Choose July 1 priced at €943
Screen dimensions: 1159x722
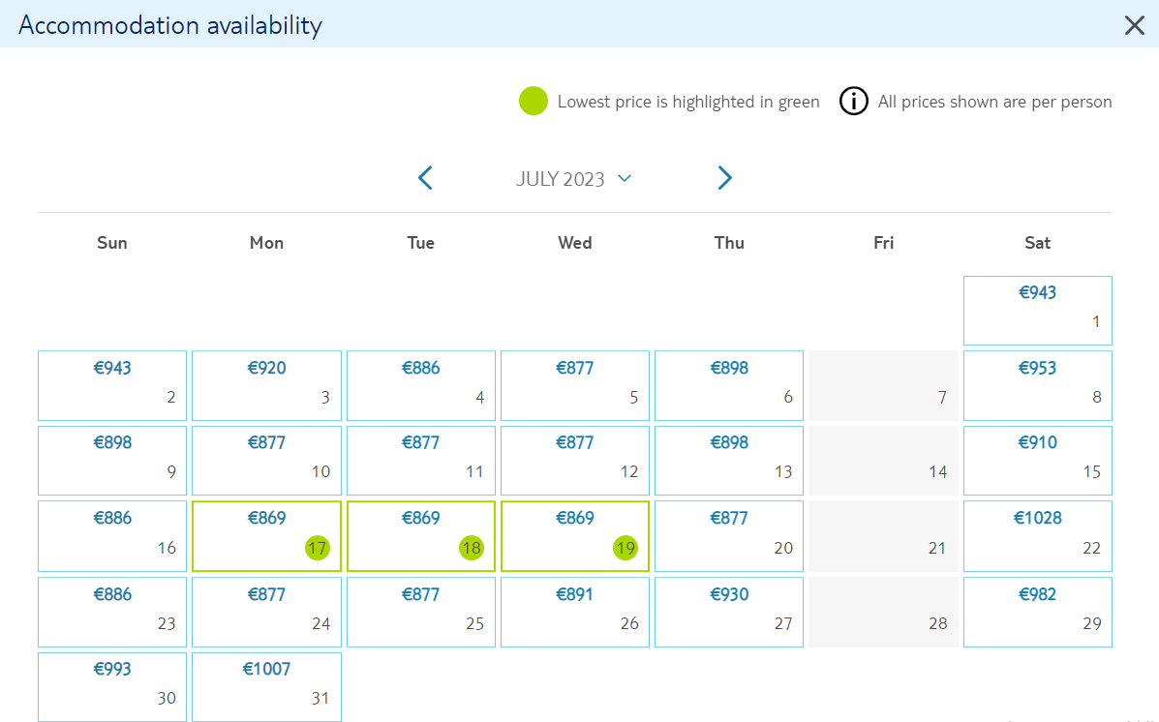[1038, 311]
